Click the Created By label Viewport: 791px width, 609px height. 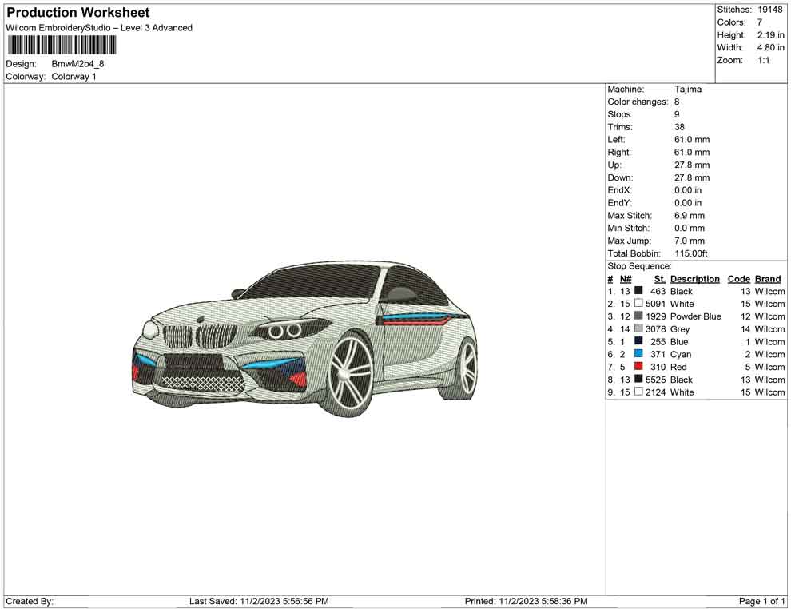pos(30,601)
